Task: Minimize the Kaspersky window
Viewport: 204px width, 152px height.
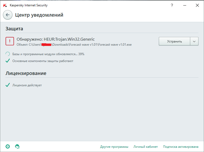Action: pyautogui.click(x=185, y=5)
